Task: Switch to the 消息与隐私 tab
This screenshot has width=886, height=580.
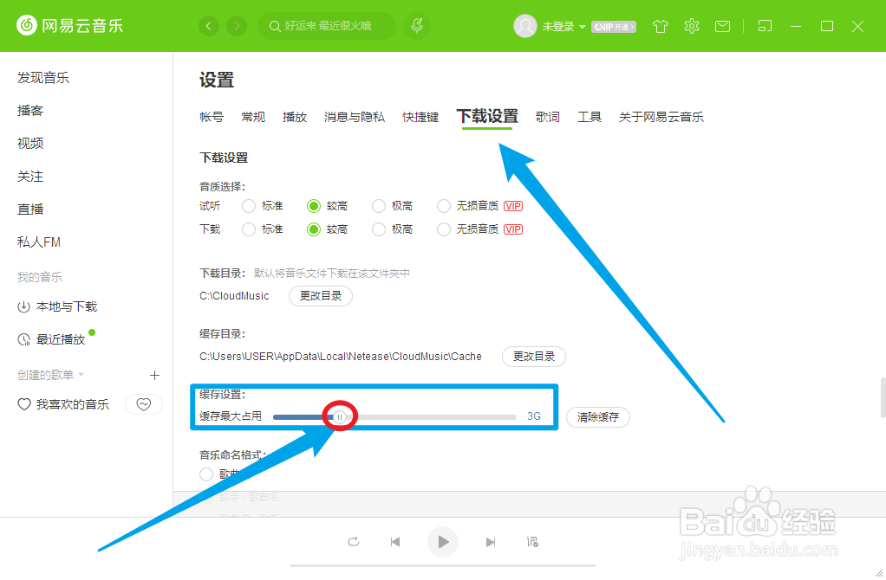Action: [355, 118]
